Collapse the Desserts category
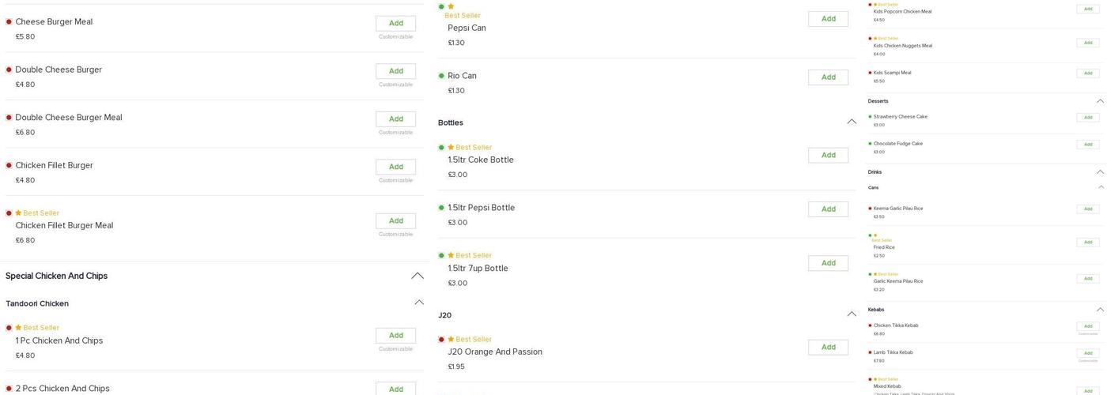Image resolution: width=1107 pixels, height=395 pixels. click(1100, 101)
